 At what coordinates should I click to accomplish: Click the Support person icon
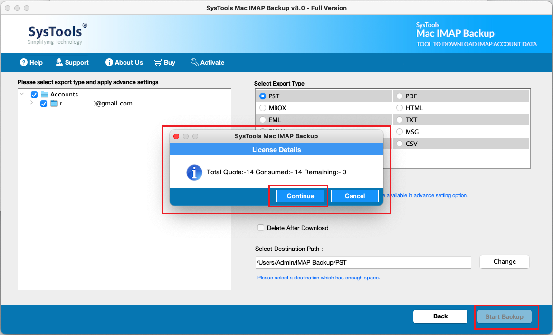pyautogui.click(x=59, y=62)
